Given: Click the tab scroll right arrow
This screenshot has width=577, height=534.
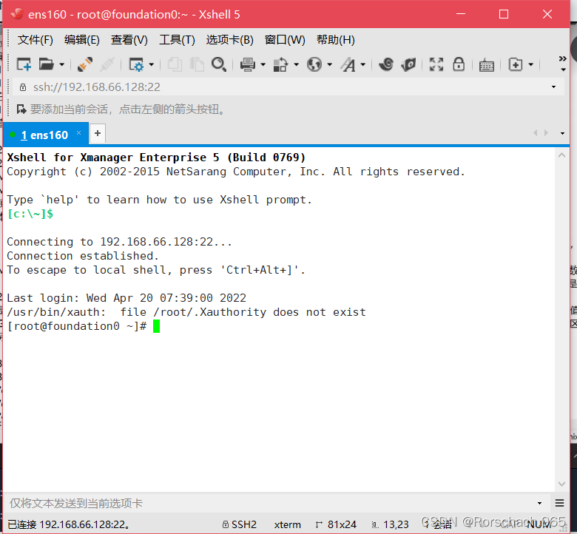Looking at the screenshot, I should tap(547, 133).
